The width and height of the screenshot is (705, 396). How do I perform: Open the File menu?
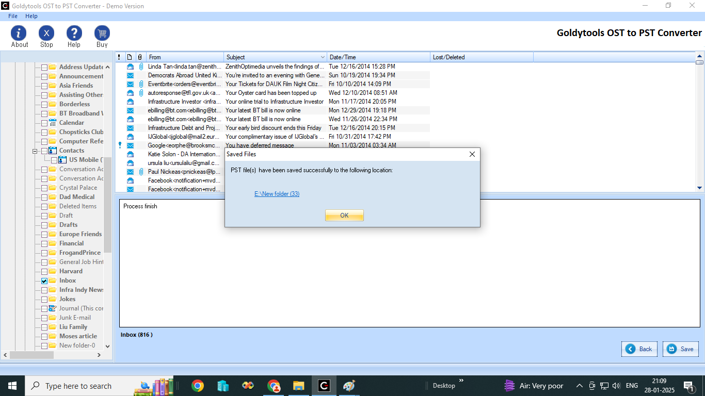point(13,16)
